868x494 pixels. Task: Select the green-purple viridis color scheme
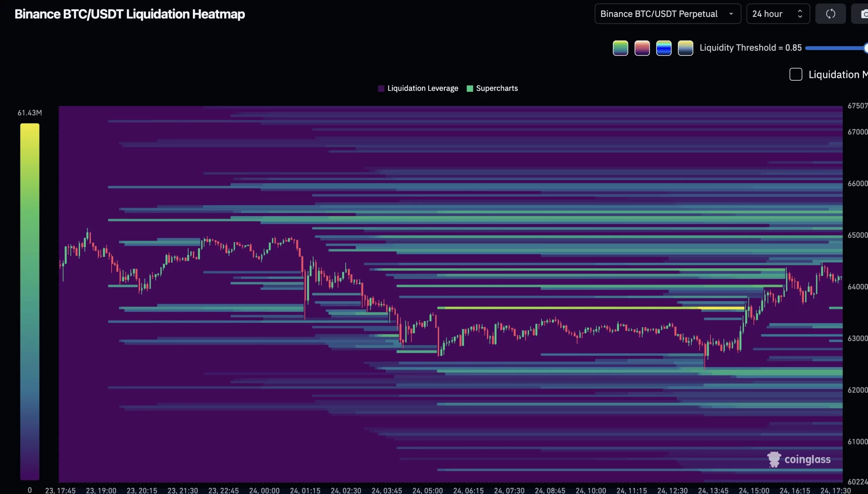620,48
